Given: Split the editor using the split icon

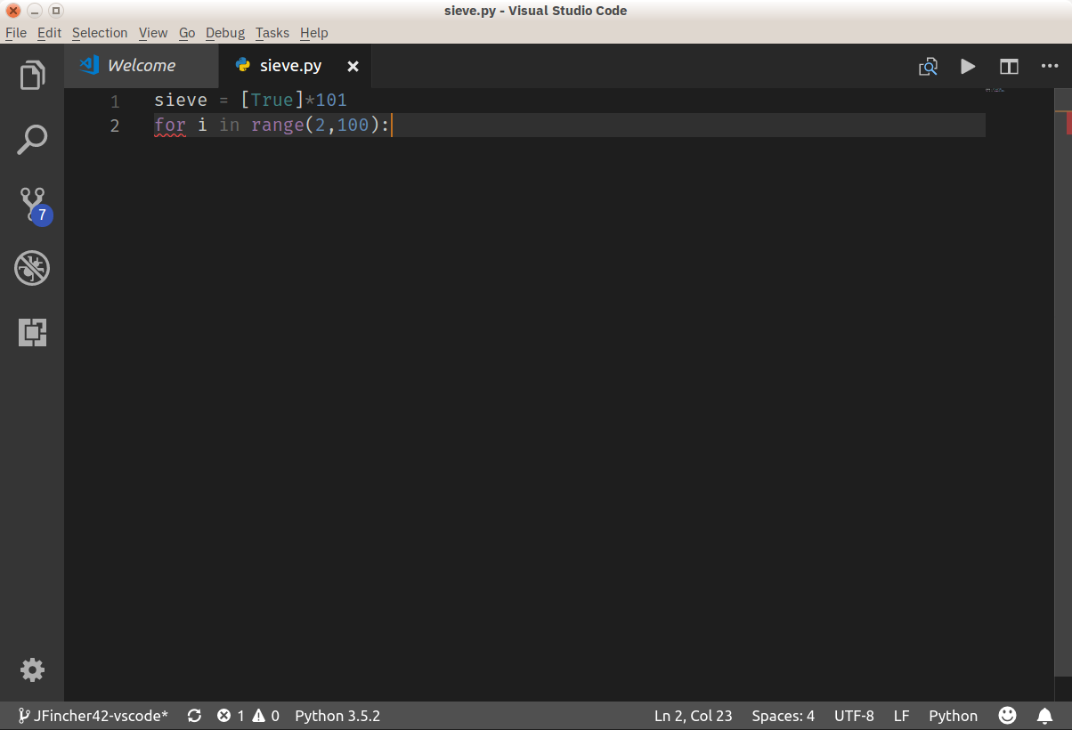Looking at the screenshot, I should click(x=1008, y=66).
